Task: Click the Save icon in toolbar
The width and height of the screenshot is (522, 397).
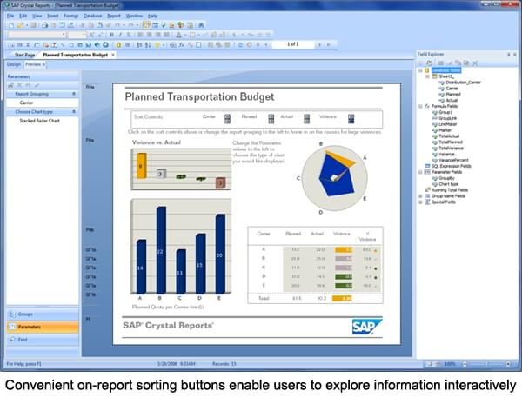Action: coord(33,25)
